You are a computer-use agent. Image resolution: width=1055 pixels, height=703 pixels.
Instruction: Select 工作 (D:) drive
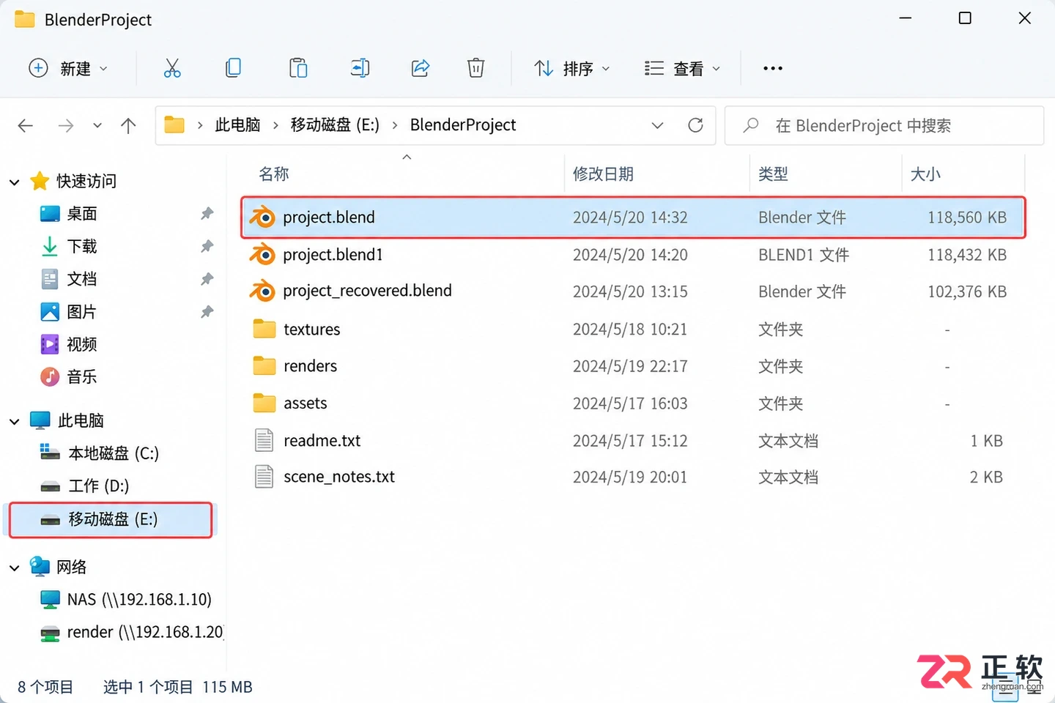click(x=98, y=486)
